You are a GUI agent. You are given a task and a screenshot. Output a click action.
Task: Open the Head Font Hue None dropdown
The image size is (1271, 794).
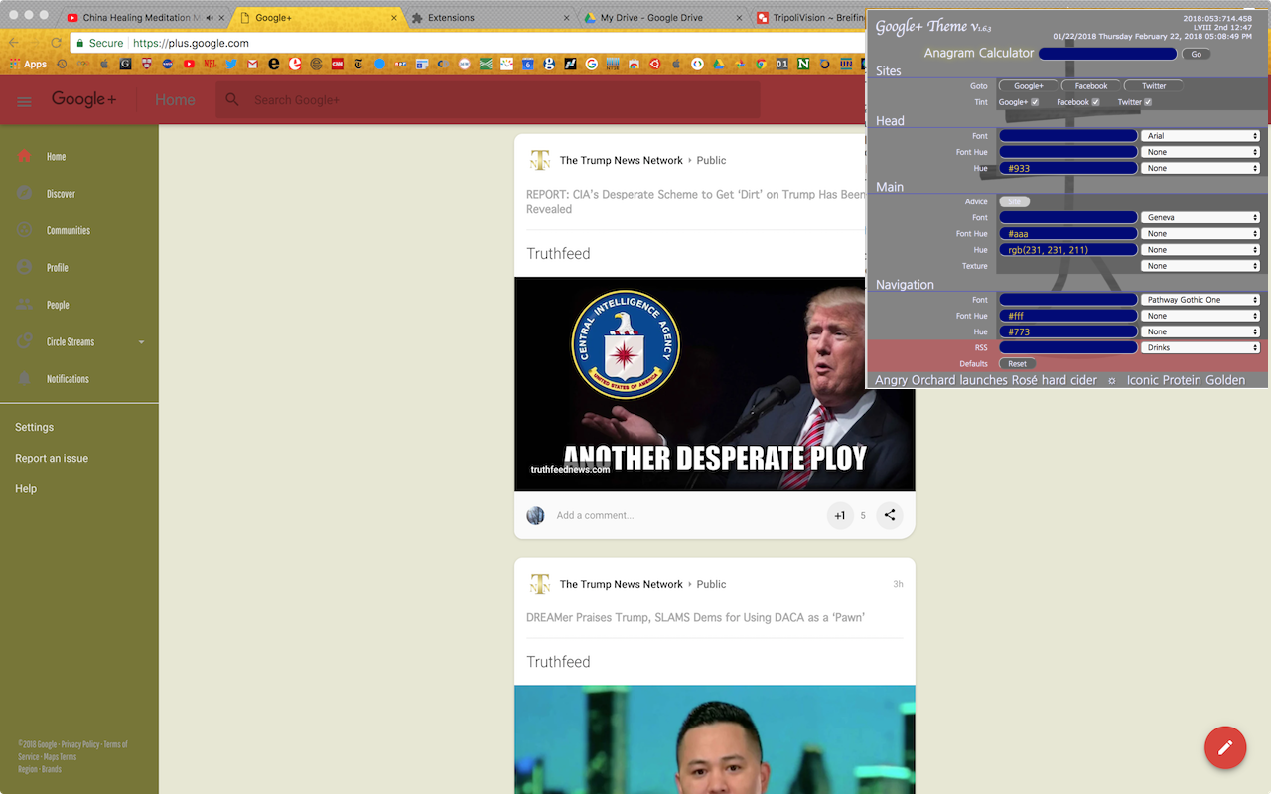coord(1200,152)
